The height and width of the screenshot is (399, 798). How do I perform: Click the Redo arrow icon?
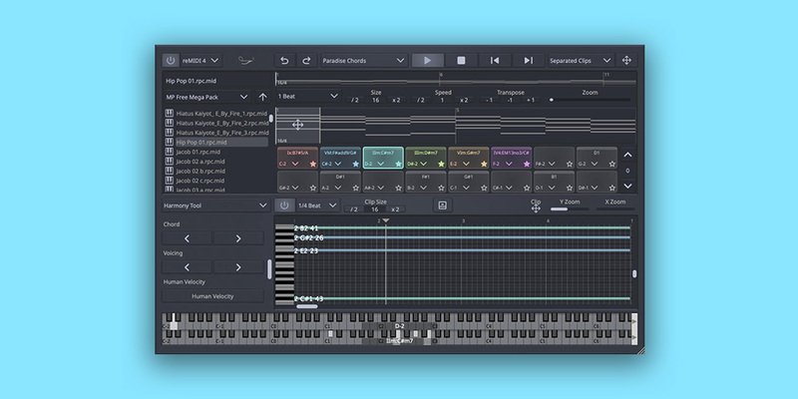coord(306,61)
